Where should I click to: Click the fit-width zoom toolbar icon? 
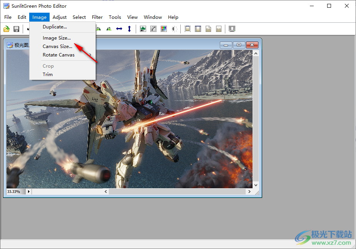tap(188, 29)
